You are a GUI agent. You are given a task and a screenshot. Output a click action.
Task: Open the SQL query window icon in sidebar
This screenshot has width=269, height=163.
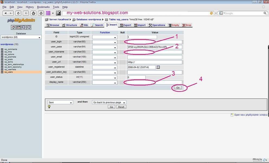(x=18, y=27)
